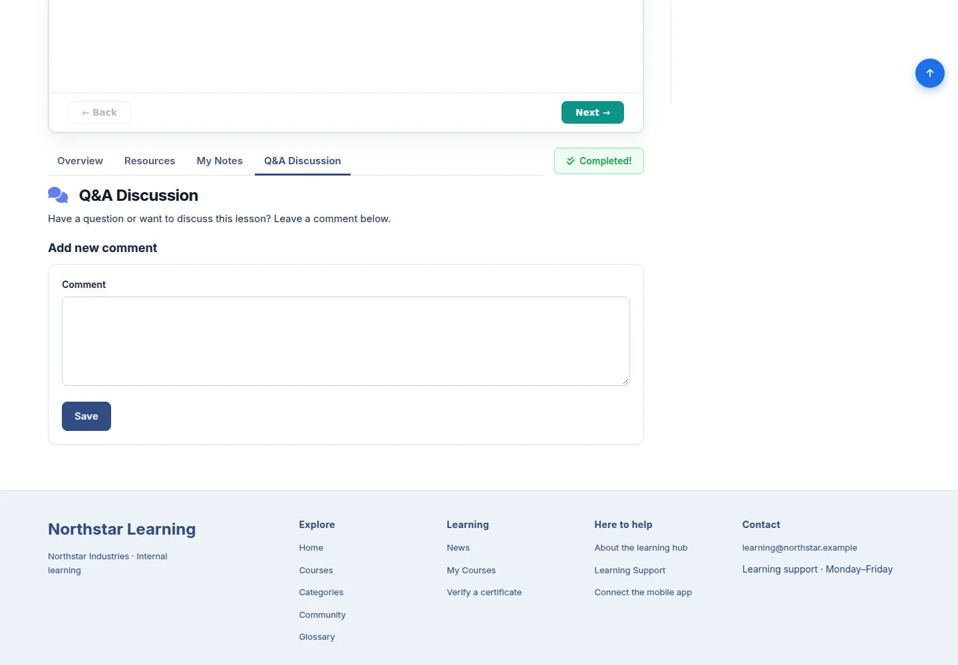Viewport: 958px width, 665px height.
Task: Click the Completed! status button
Action: point(599,161)
